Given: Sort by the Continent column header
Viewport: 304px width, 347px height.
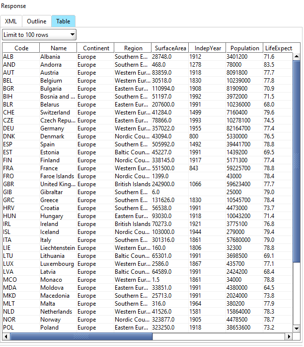Looking at the screenshot, I should [95, 48].
